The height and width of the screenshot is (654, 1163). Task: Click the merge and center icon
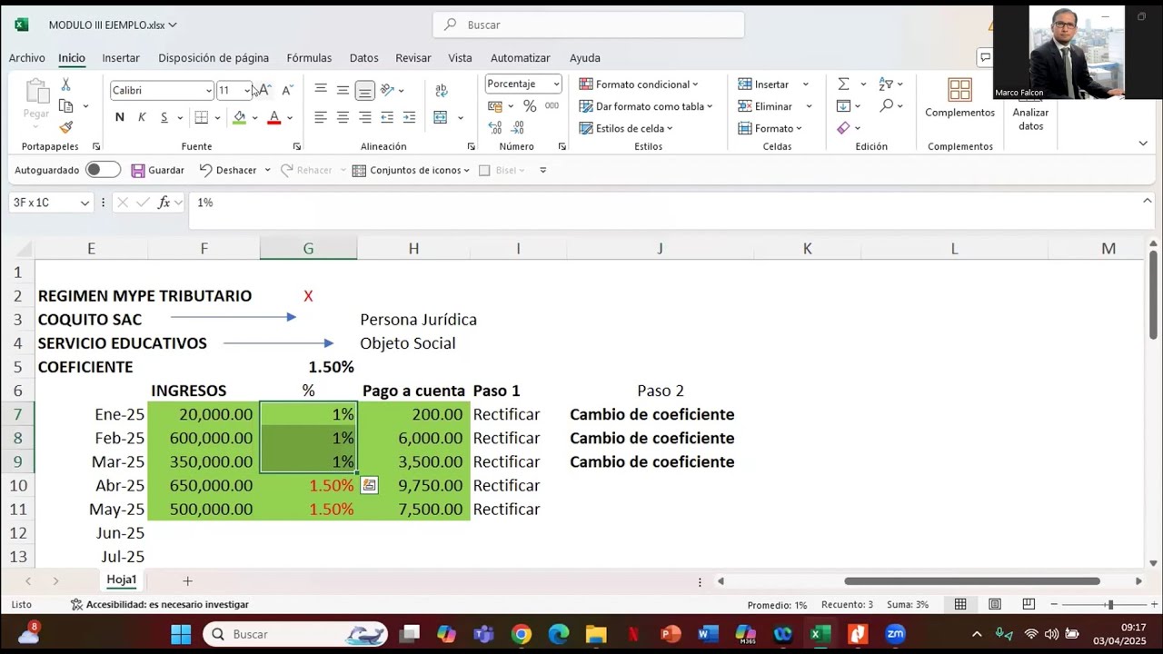441,117
